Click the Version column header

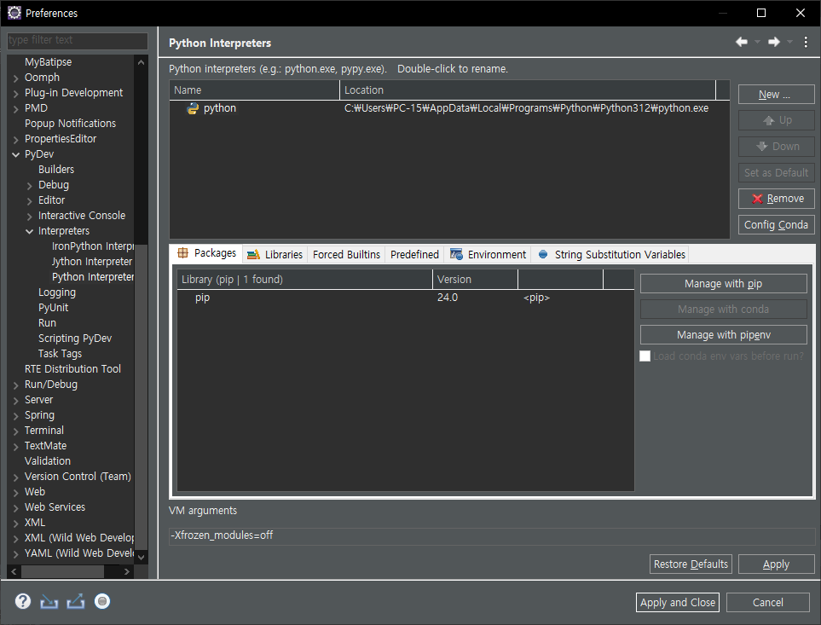coord(476,280)
